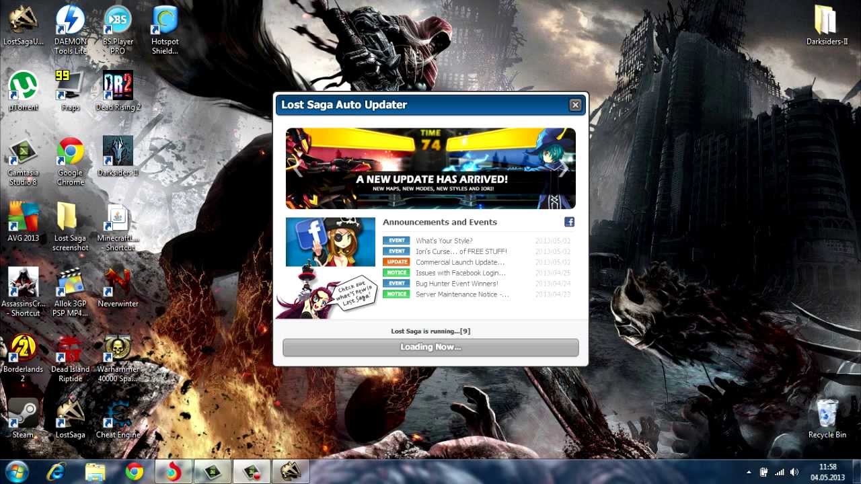Open Windows Explorer from the taskbar
Screen dimensions: 861x484
pos(96,472)
